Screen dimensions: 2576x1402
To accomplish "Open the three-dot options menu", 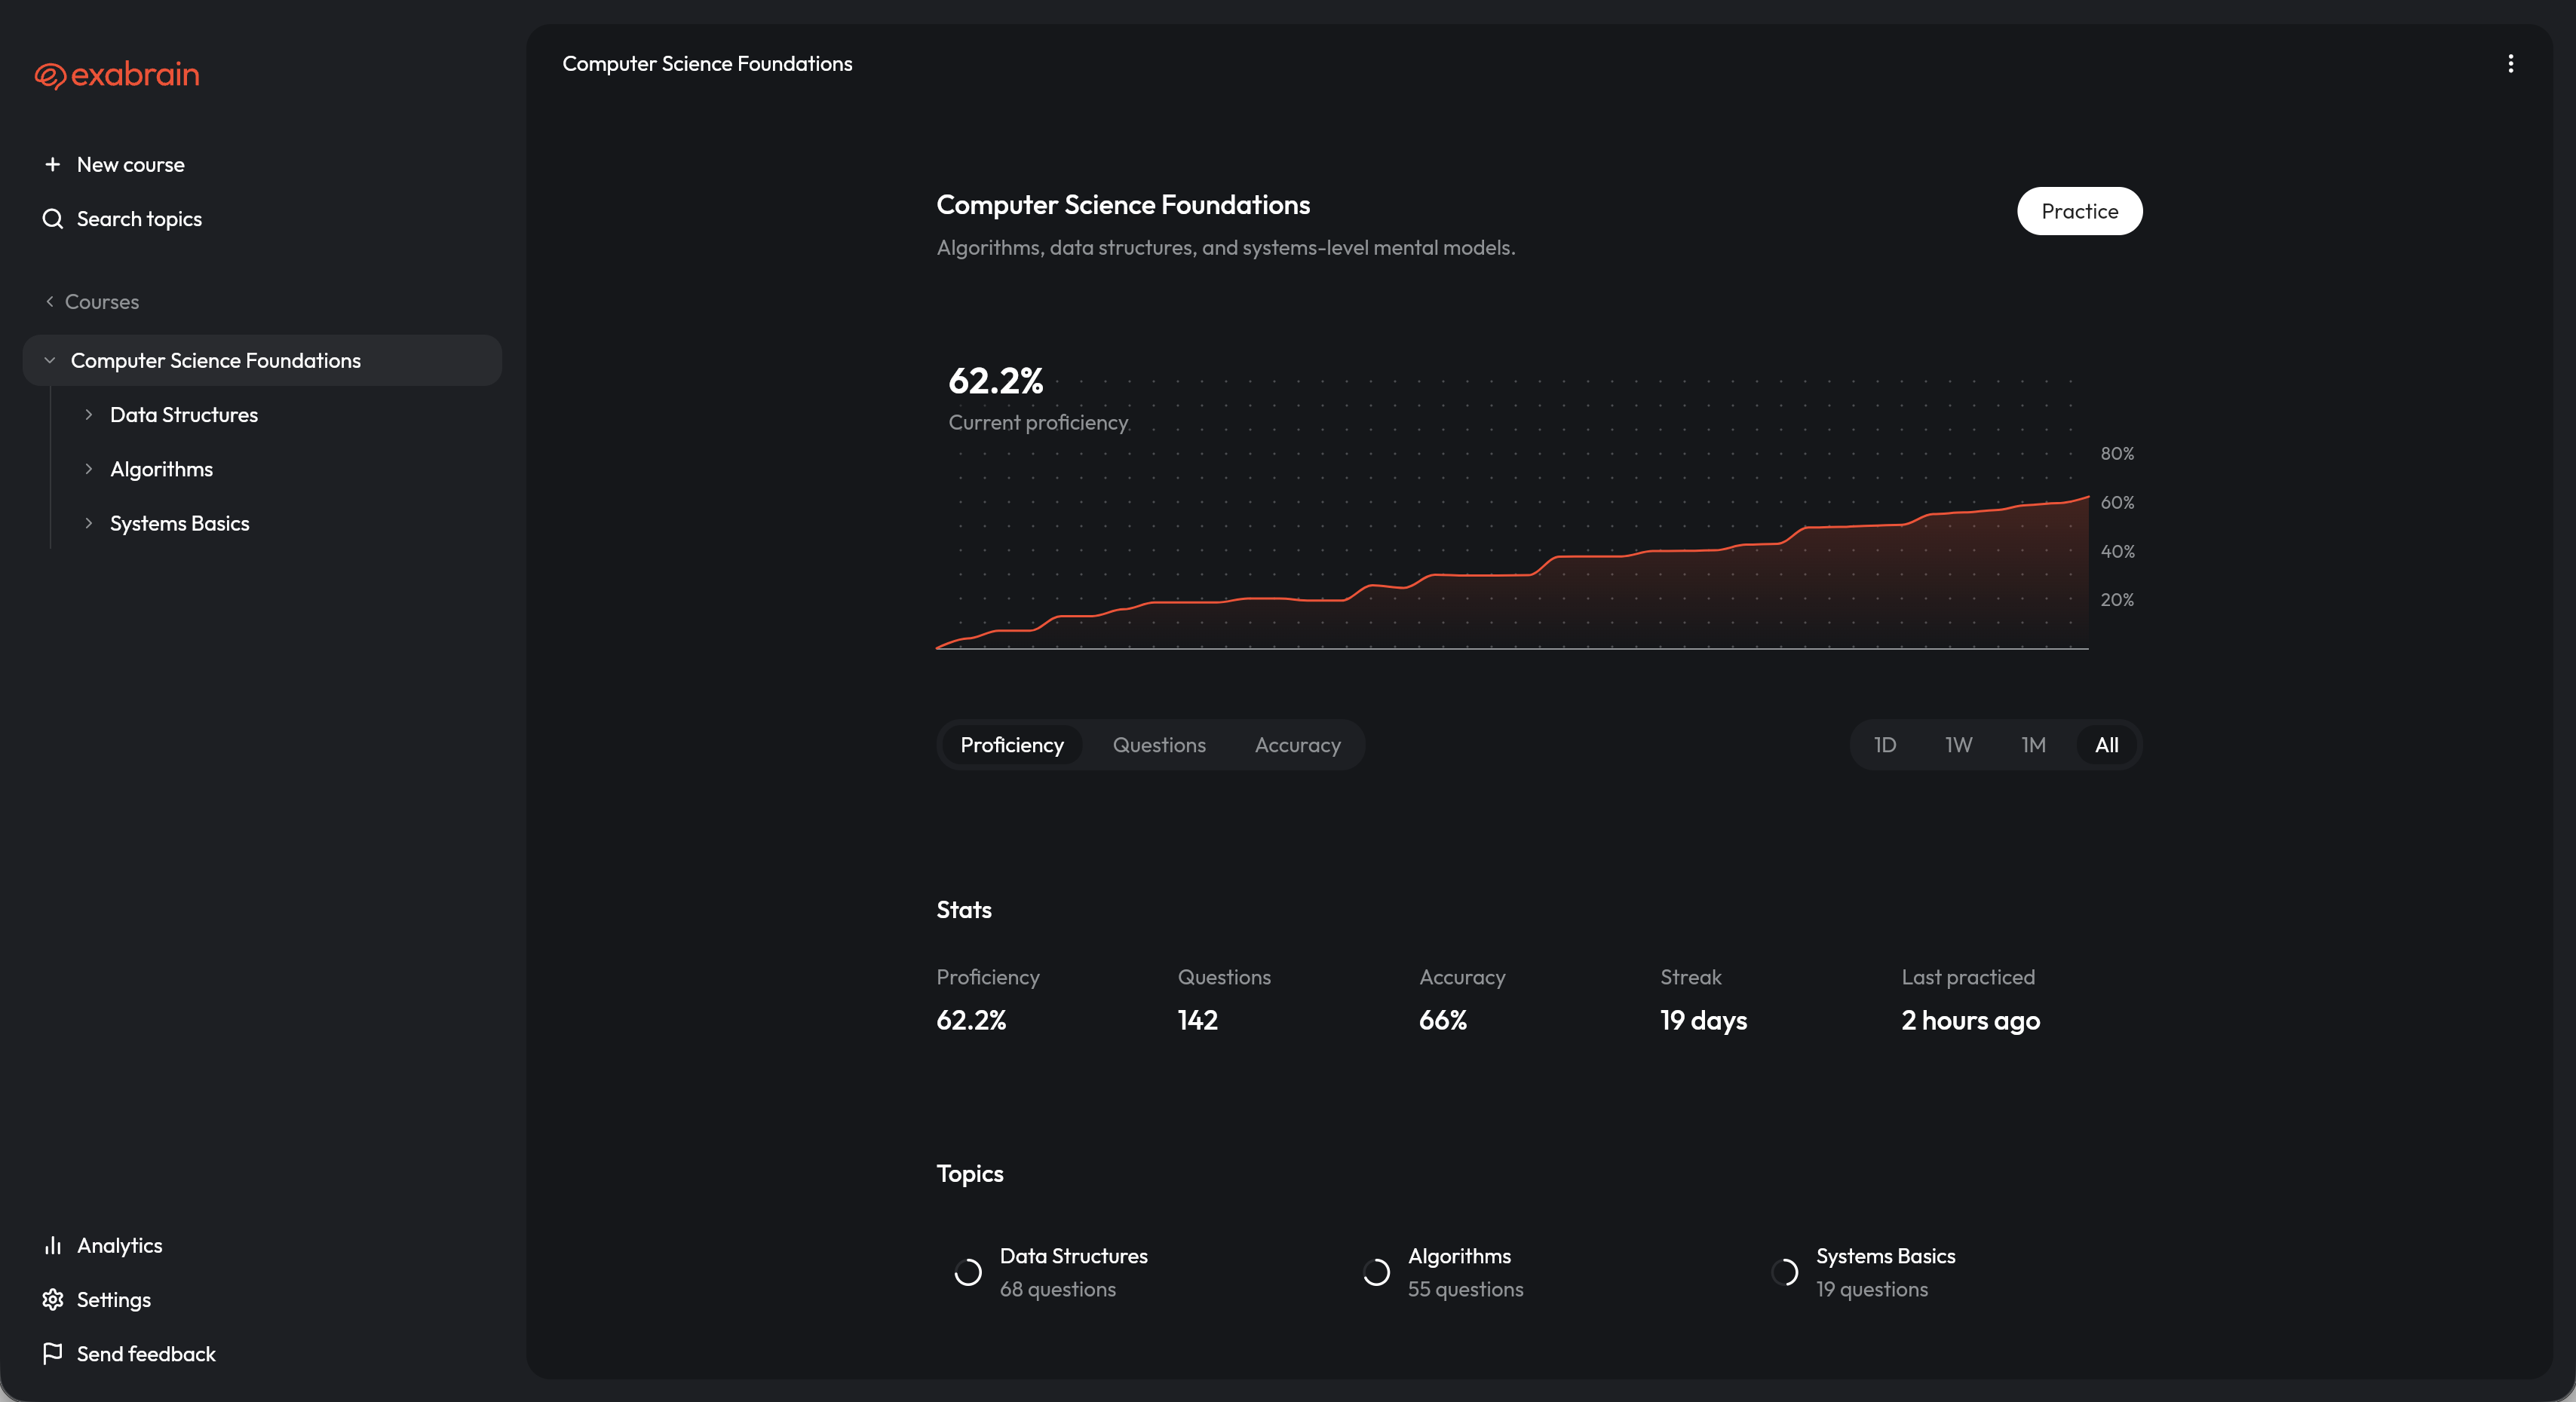I will pos(2510,64).
